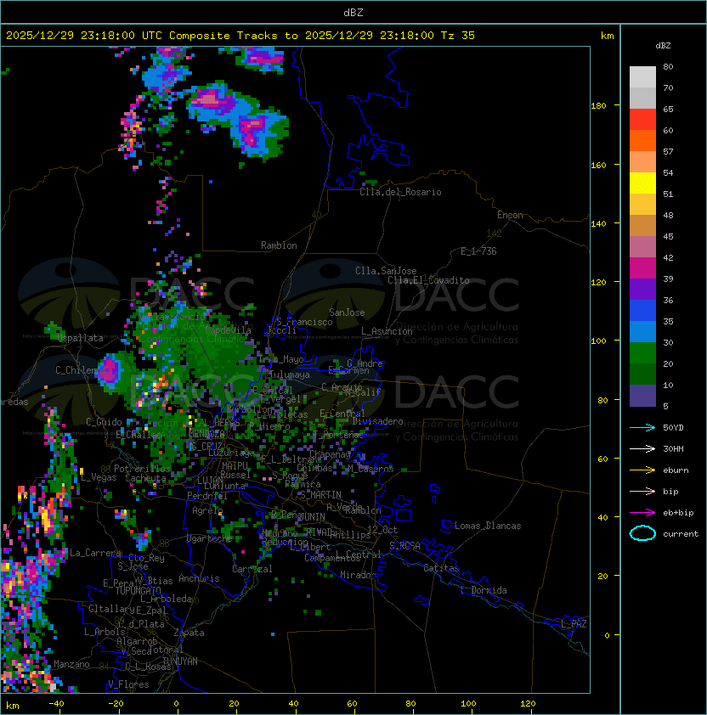Click legend value '65'
Screen dimensions: 707x715
(668, 109)
